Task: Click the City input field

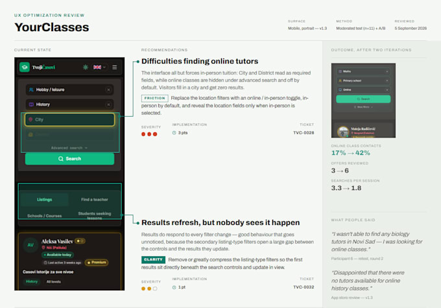Action: 69,119
